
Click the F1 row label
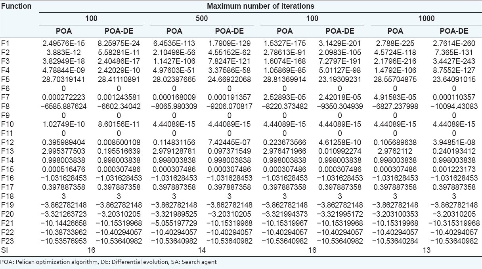5,42
